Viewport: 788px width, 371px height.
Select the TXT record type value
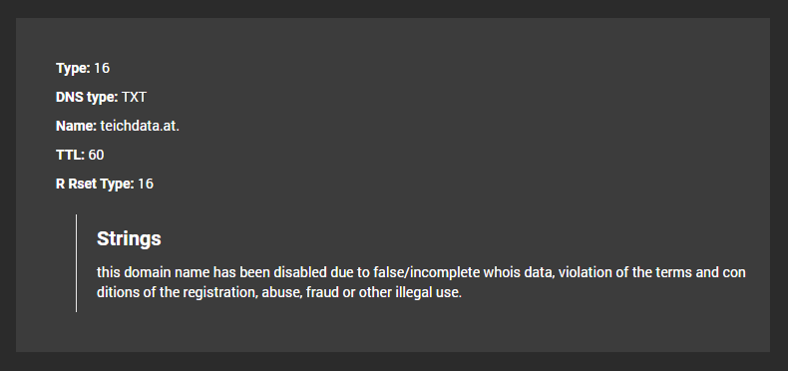pyautogui.click(x=134, y=97)
